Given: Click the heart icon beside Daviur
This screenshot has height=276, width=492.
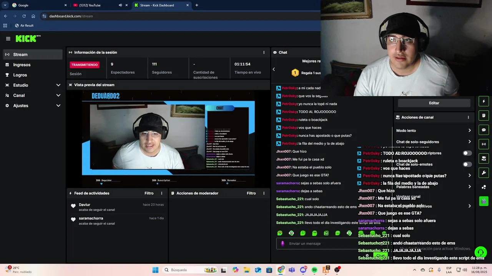Looking at the screenshot, I should point(73,206).
